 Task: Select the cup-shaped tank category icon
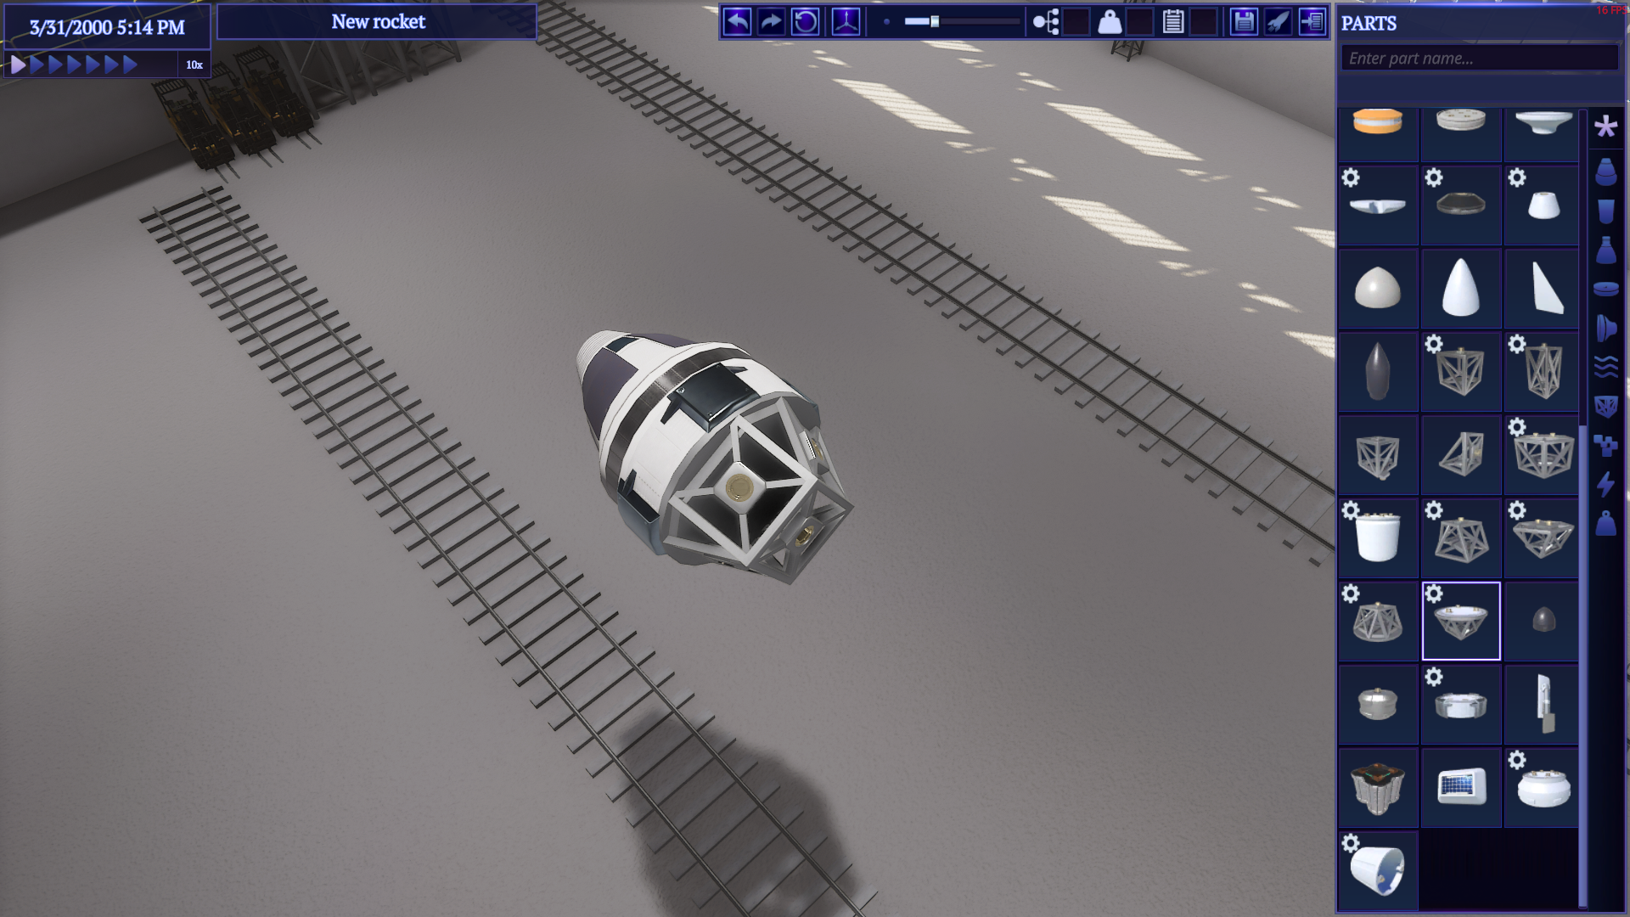1605,211
